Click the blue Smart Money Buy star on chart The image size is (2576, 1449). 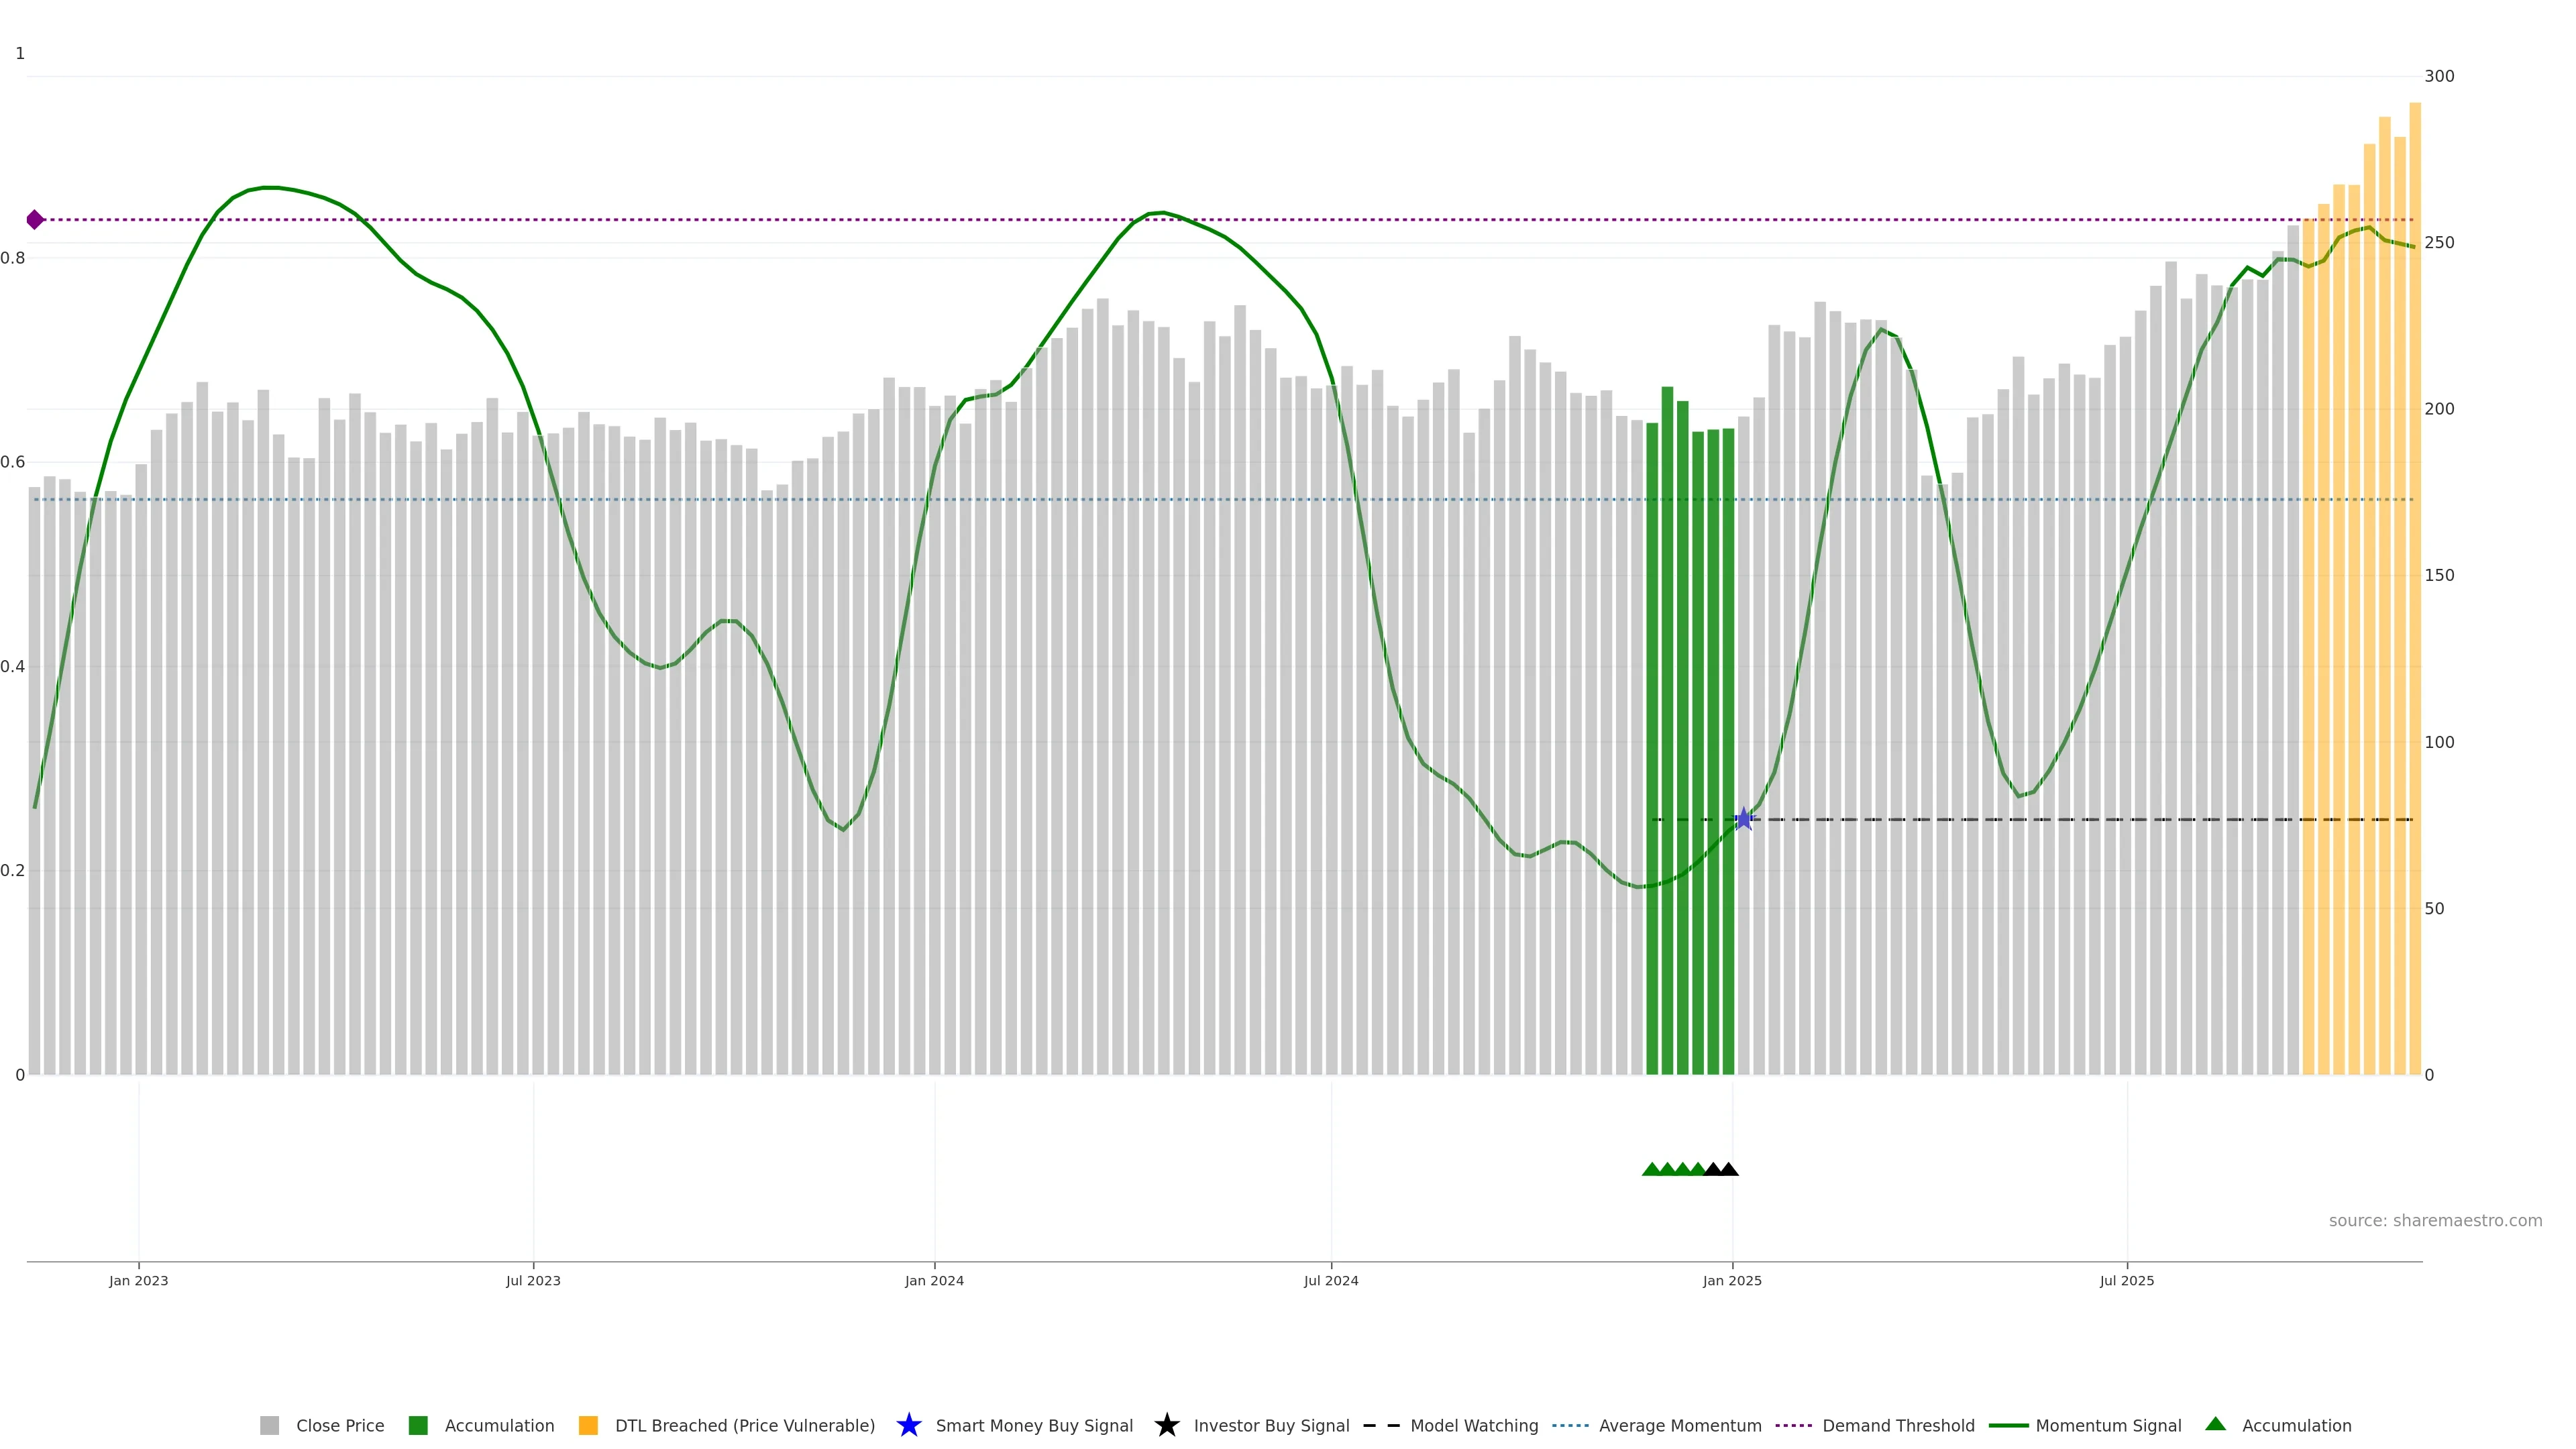1744,819
